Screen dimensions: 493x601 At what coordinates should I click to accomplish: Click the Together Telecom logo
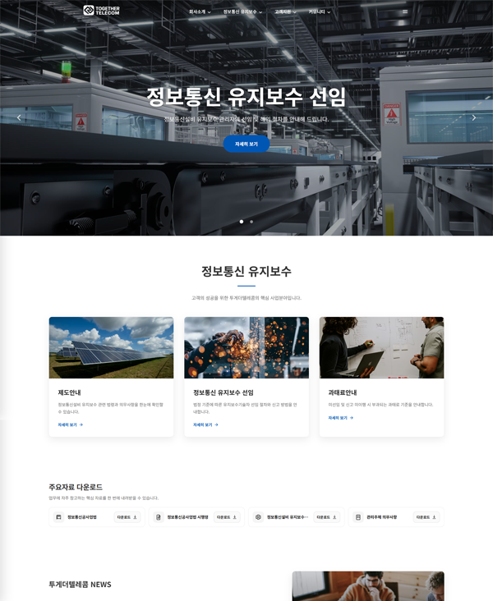tap(101, 11)
